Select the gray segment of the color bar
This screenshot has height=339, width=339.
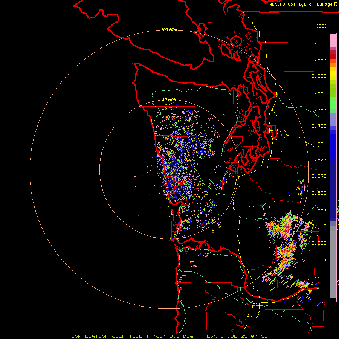click(x=333, y=262)
